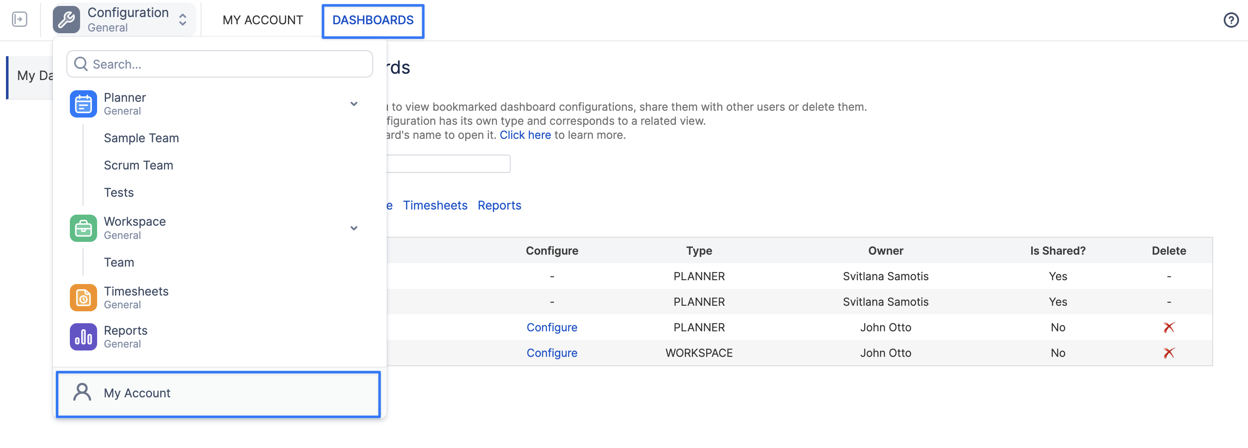
Task: Click the My Account person icon
Action: coord(82,392)
